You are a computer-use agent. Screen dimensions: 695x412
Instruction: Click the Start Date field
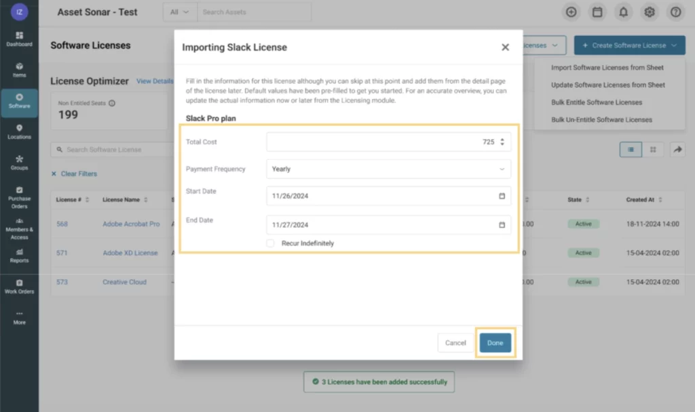click(388, 196)
